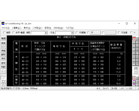Select layer F in layer bar

(x=137, y=64)
